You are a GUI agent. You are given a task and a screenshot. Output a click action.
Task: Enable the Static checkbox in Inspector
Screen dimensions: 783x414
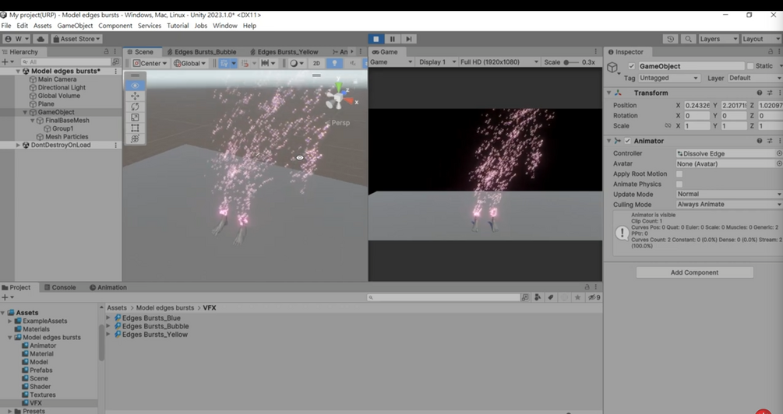click(x=750, y=66)
